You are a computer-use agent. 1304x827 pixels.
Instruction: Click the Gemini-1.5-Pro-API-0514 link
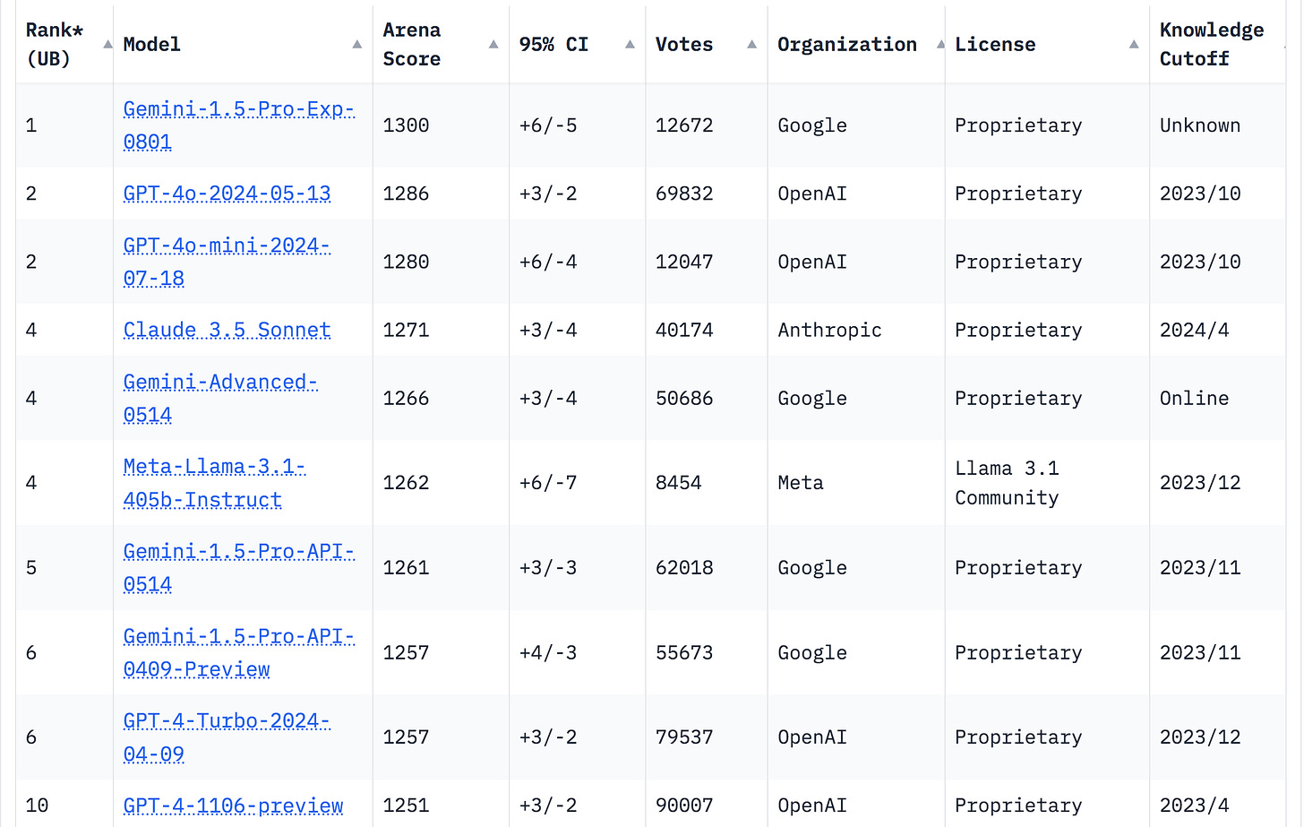tap(238, 567)
